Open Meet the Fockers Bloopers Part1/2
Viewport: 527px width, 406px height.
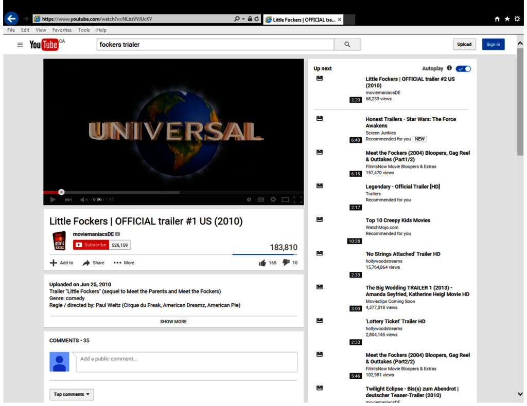(x=418, y=156)
